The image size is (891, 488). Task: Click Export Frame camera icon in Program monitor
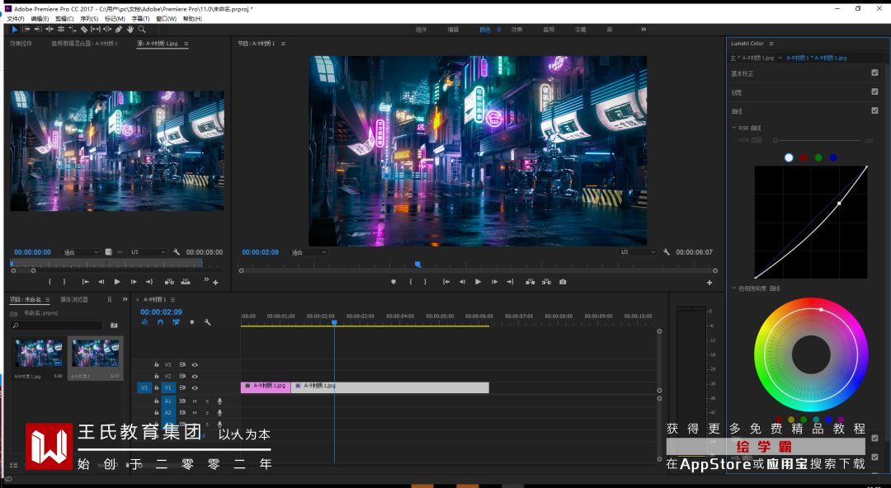563,282
